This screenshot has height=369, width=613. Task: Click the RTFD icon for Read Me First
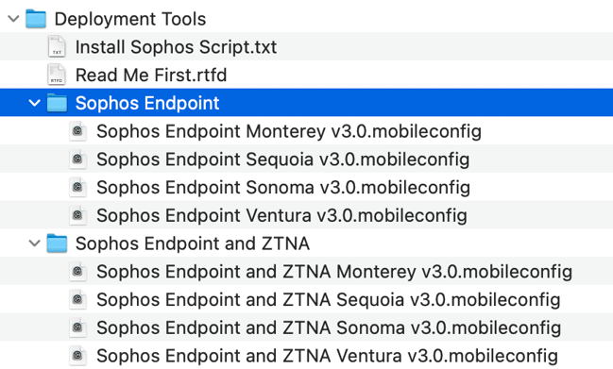coord(57,75)
